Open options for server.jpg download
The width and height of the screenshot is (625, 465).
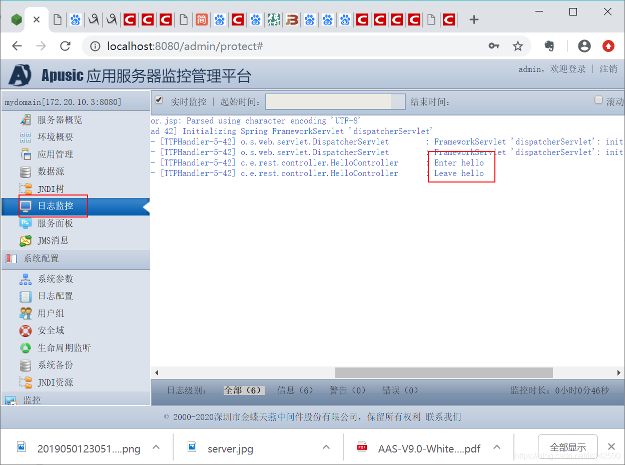tap(326, 447)
